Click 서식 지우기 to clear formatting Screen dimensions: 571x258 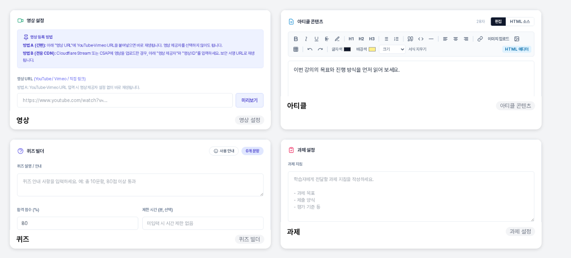417,49
